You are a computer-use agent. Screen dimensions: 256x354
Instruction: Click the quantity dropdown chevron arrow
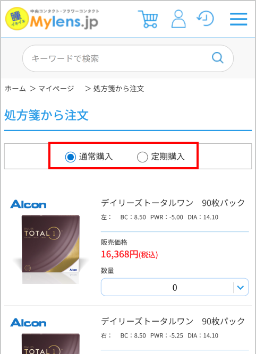click(241, 288)
